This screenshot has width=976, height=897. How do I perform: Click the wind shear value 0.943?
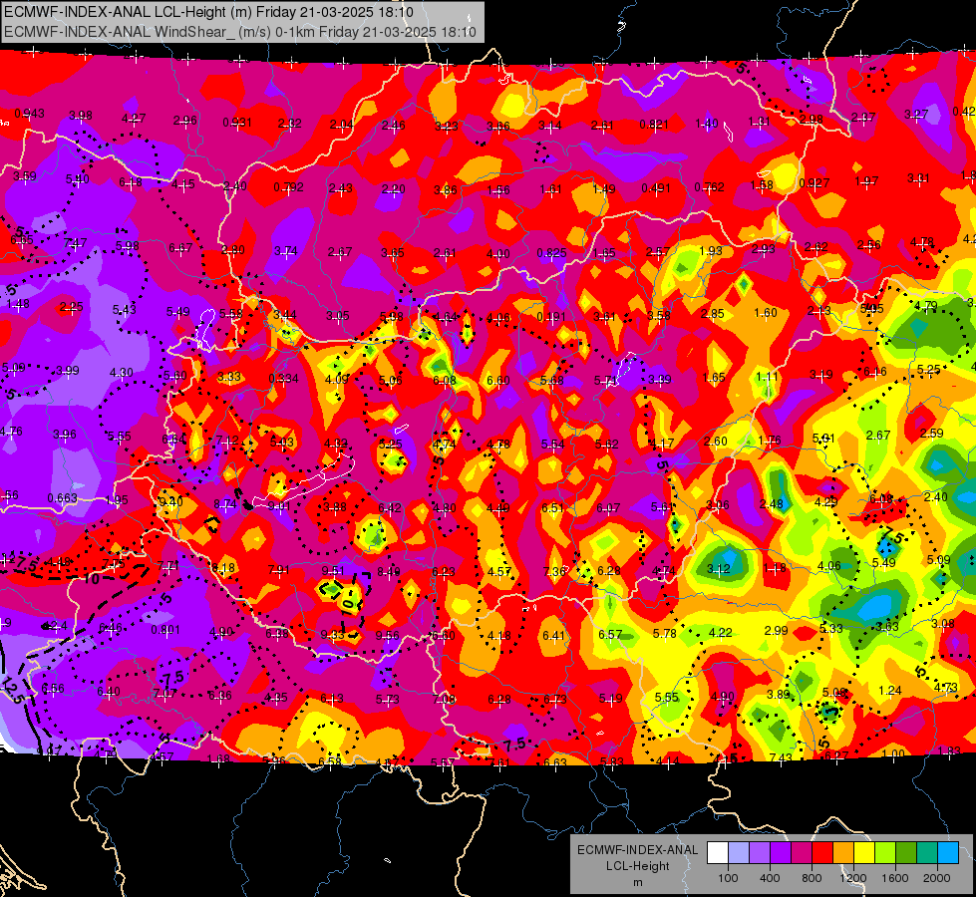pyautogui.click(x=29, y=114)
